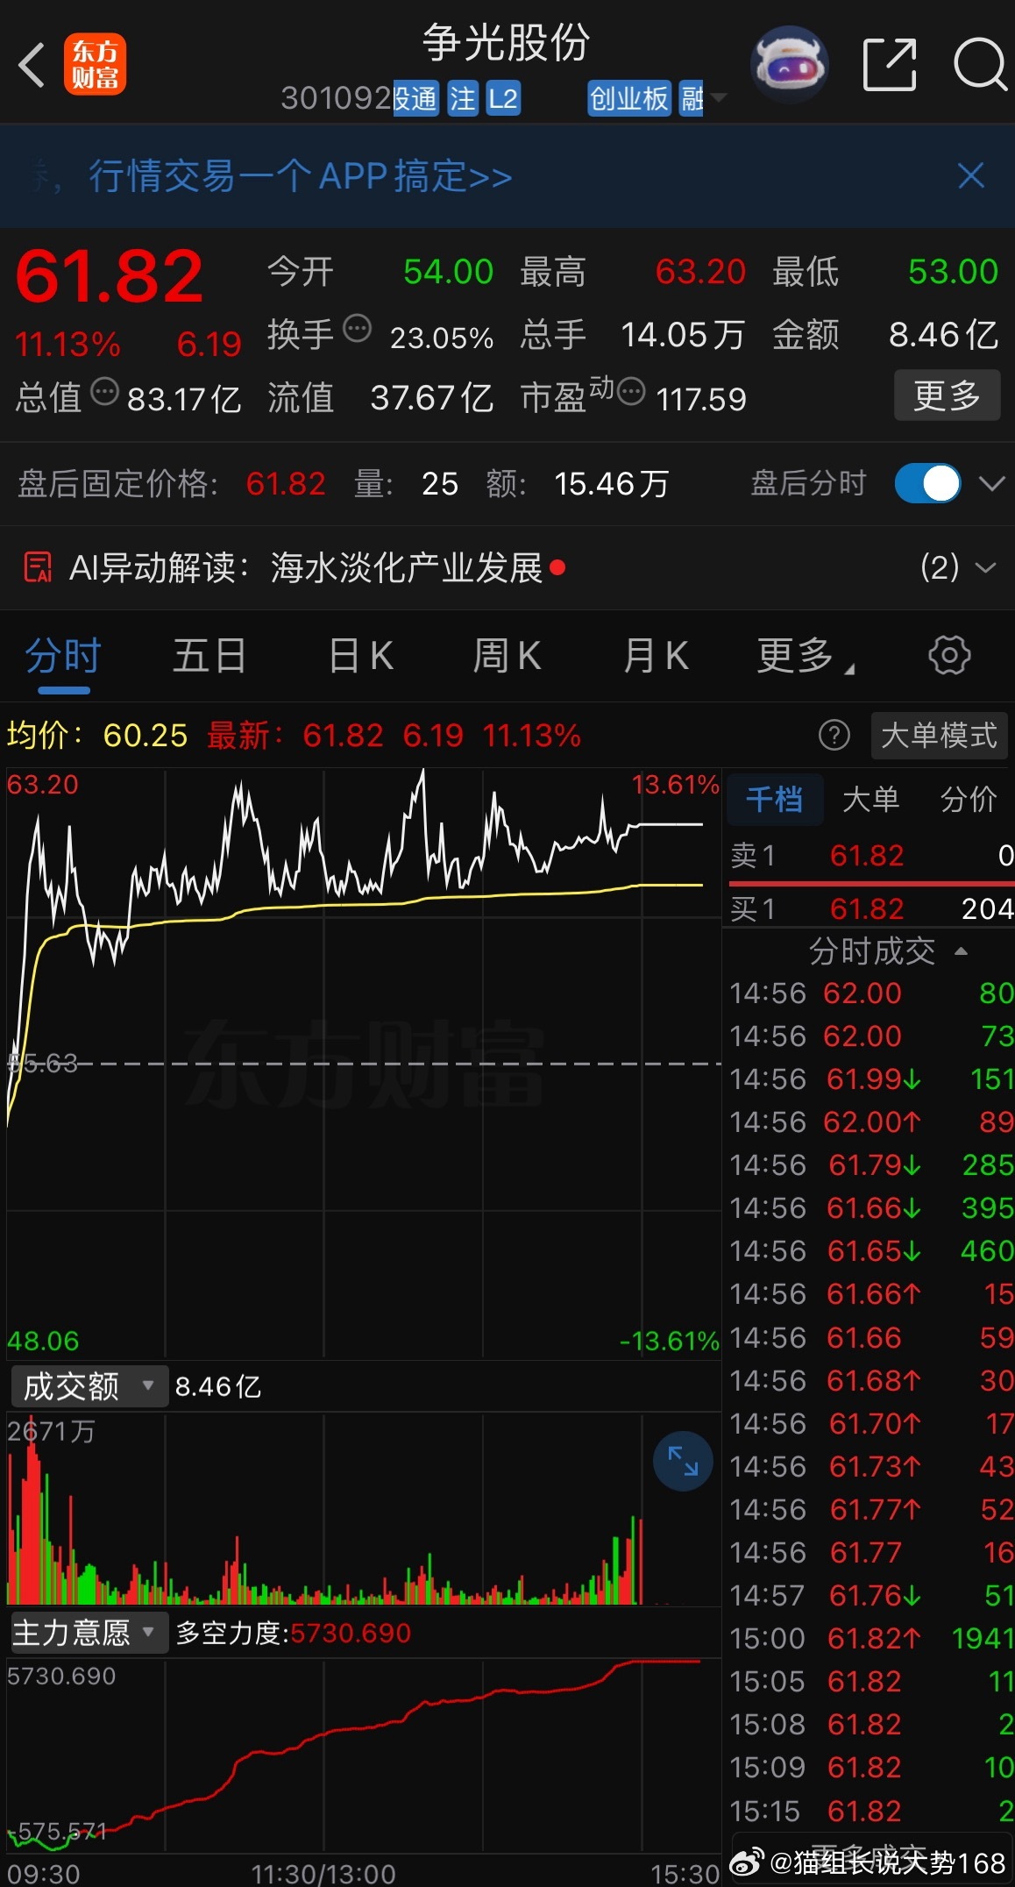Switch to the 五日 tab
Image resolution: width=1015 pixels, height=1887 pixels.
point(209,656)
